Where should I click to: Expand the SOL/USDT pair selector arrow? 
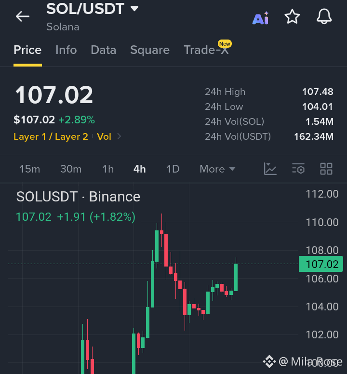(134, 9)
